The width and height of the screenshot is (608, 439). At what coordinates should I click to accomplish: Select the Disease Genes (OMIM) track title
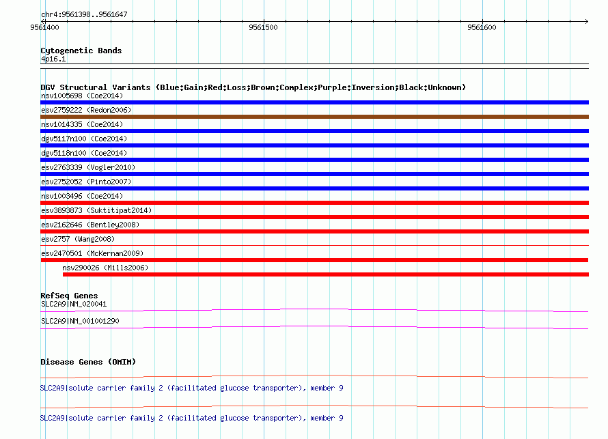(88, 362)
